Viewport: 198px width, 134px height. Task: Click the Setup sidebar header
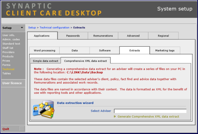coord(13,28)
